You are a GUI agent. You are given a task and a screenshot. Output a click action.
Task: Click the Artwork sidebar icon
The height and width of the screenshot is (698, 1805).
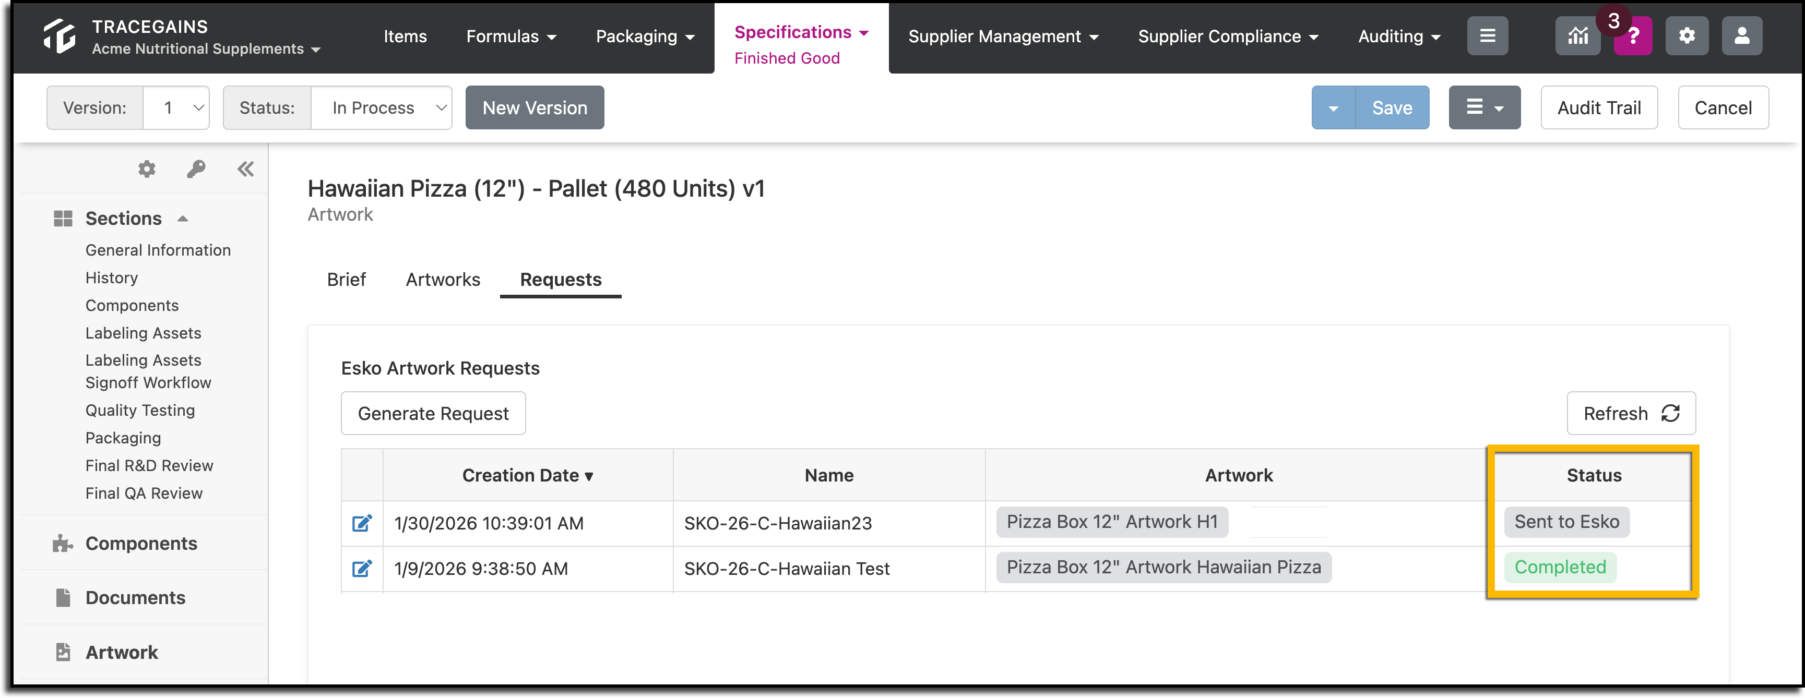63,653
